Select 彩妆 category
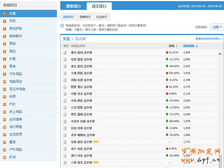Viewport: 224px width, 168px height. point(28,157)
